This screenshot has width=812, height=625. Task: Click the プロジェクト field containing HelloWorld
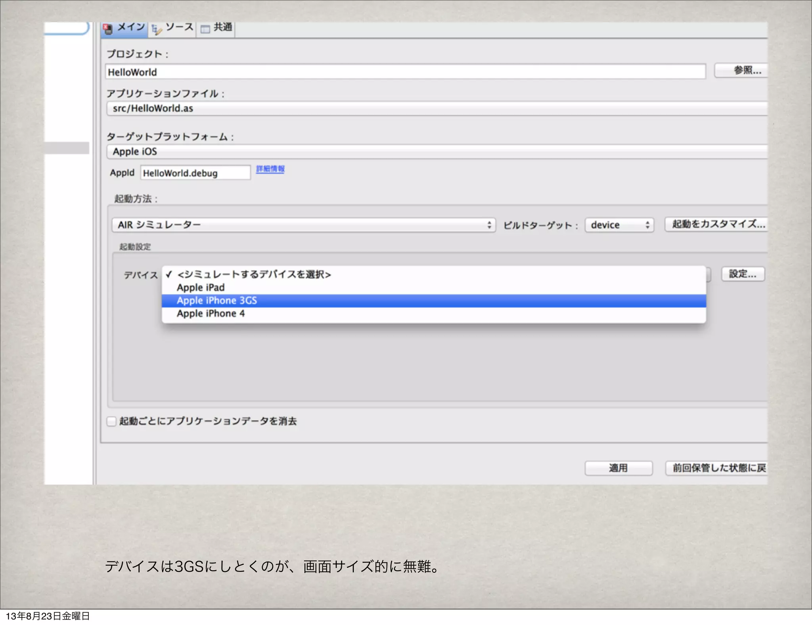tap(406, 72)
